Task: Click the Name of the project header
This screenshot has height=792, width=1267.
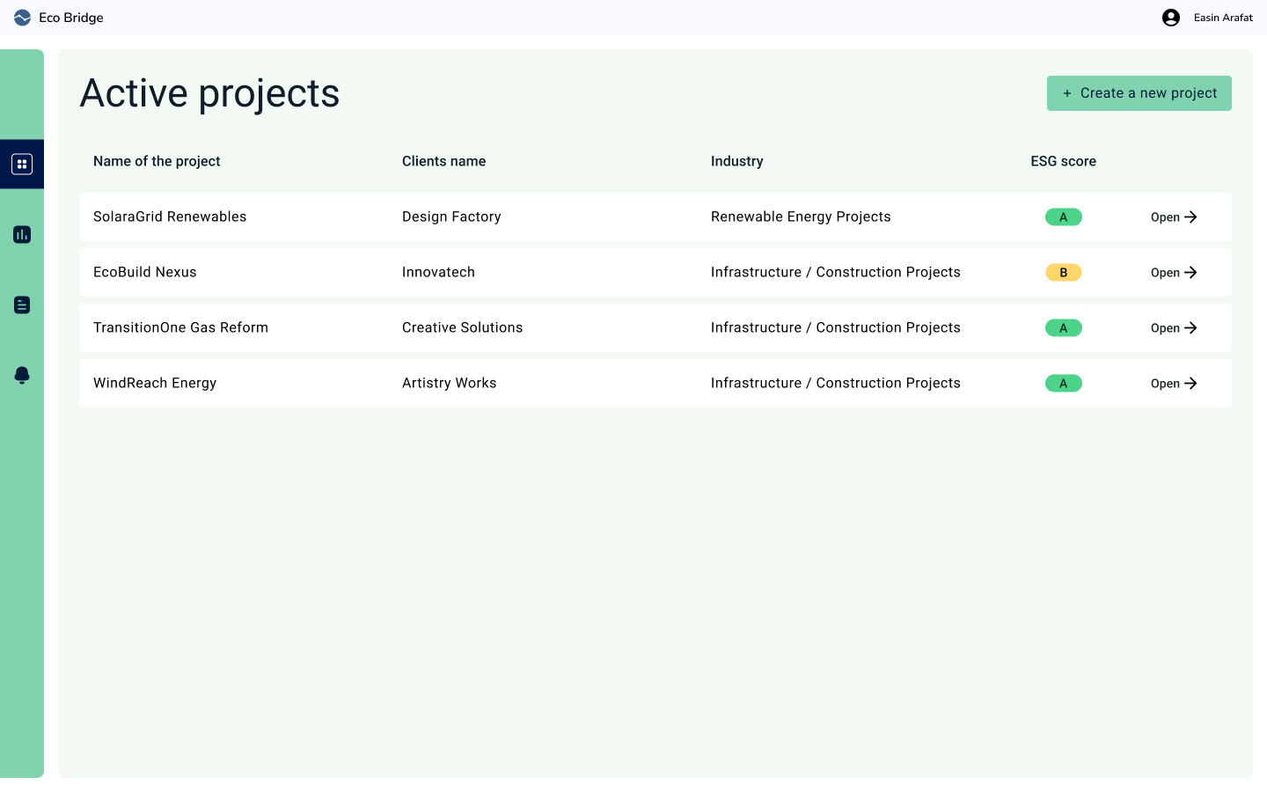Action: (157, 161)
